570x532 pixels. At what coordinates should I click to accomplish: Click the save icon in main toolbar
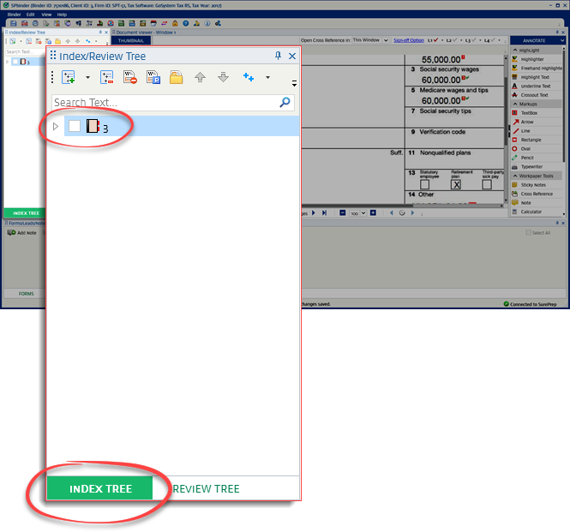(14, 23)
